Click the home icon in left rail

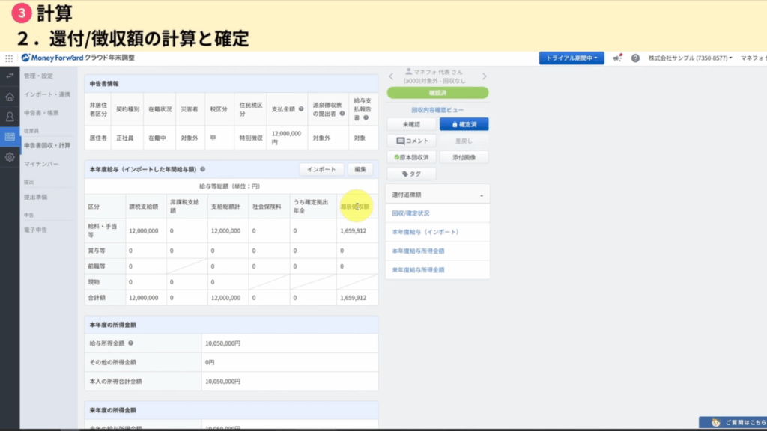10,97
